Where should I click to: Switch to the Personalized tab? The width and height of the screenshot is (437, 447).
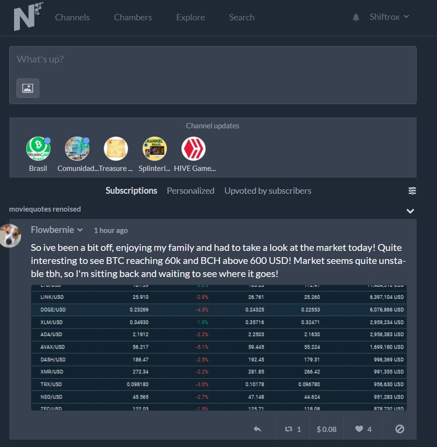tap(191, 190)
